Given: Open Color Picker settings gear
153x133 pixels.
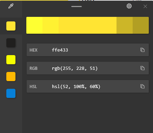Looking at the screenshot, I should (129, 6).
